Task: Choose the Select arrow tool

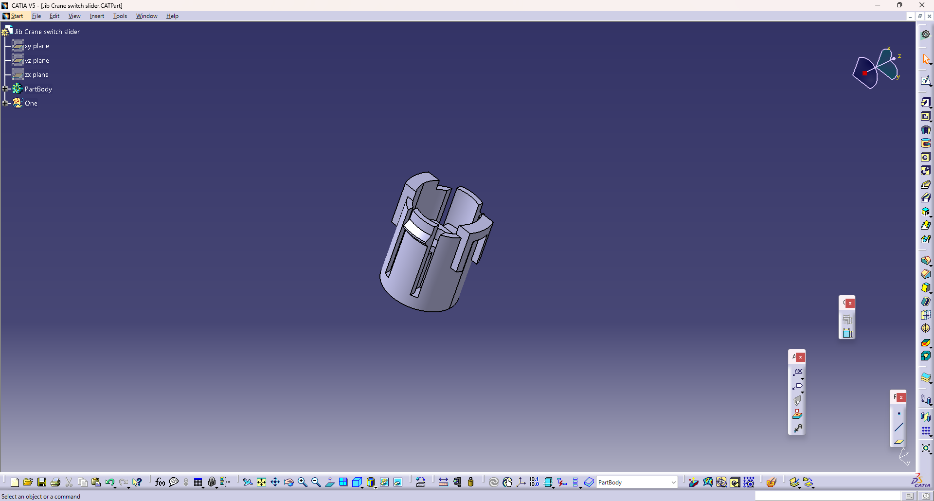Action: [925, 59]
